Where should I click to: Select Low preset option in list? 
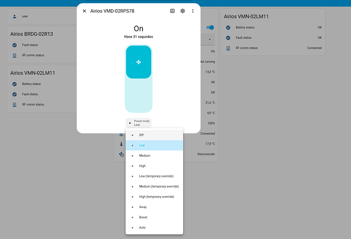[154, 145]
